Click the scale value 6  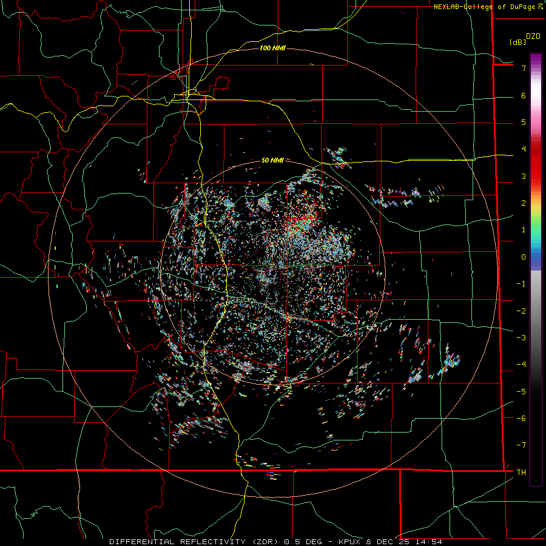(524, 95)
